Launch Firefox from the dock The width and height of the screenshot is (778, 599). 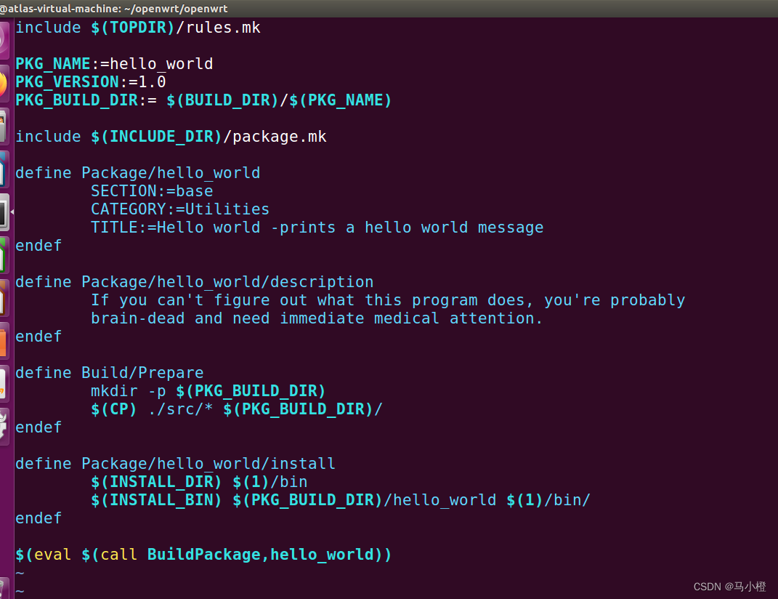[x=4, y=84]
